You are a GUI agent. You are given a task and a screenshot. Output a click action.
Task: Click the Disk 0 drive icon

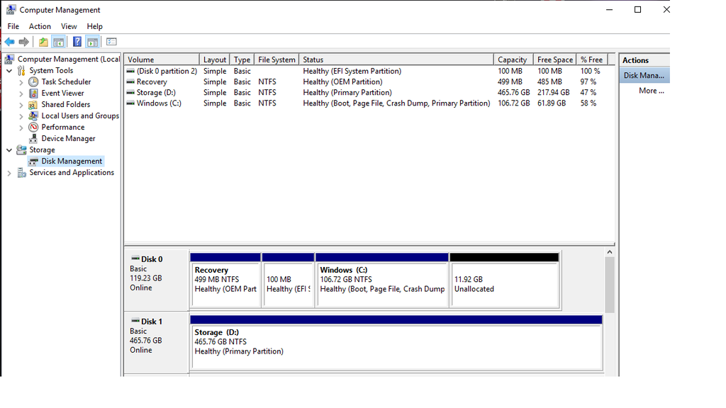tap(135, 259)
